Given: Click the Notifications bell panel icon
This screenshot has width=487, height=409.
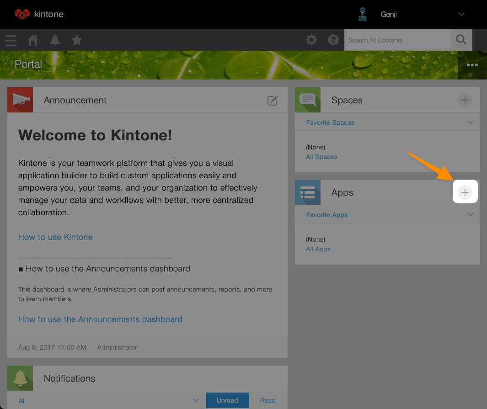Looking at the screenshot, I should tap(20, 378).
